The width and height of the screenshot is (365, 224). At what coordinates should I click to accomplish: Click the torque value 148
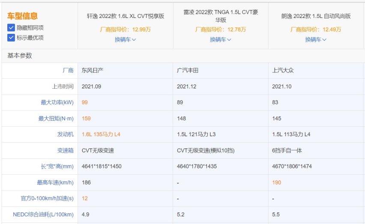pyautogui.click(x=181, y=118)
